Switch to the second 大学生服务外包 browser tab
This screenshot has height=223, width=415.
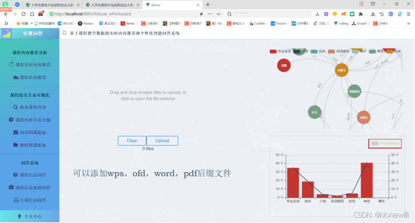[112, 5]
